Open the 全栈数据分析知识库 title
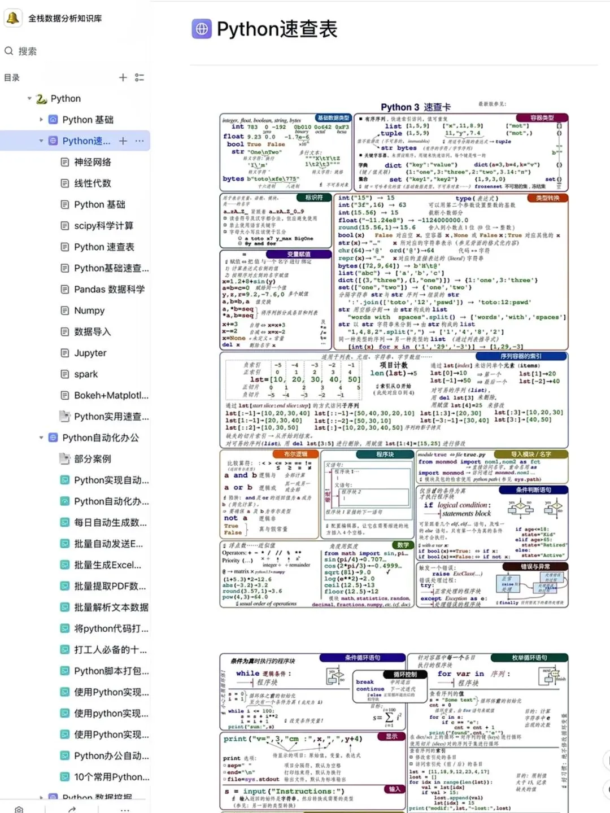The image size is (610, 813). [x=65, y=19]
